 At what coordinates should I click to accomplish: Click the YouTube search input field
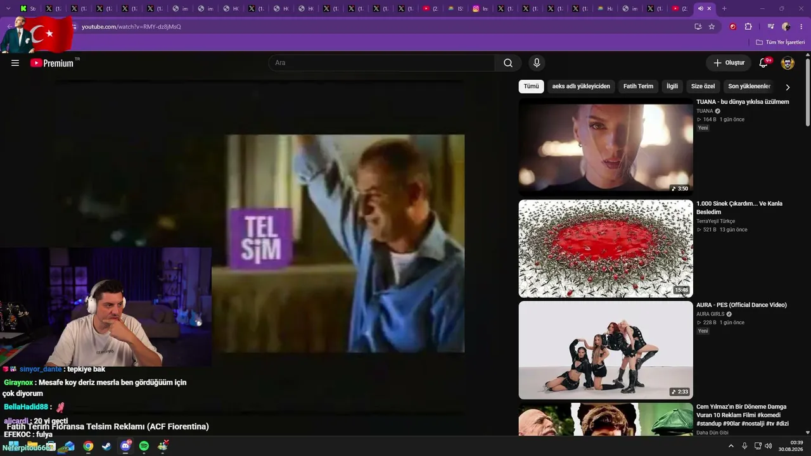382,63
